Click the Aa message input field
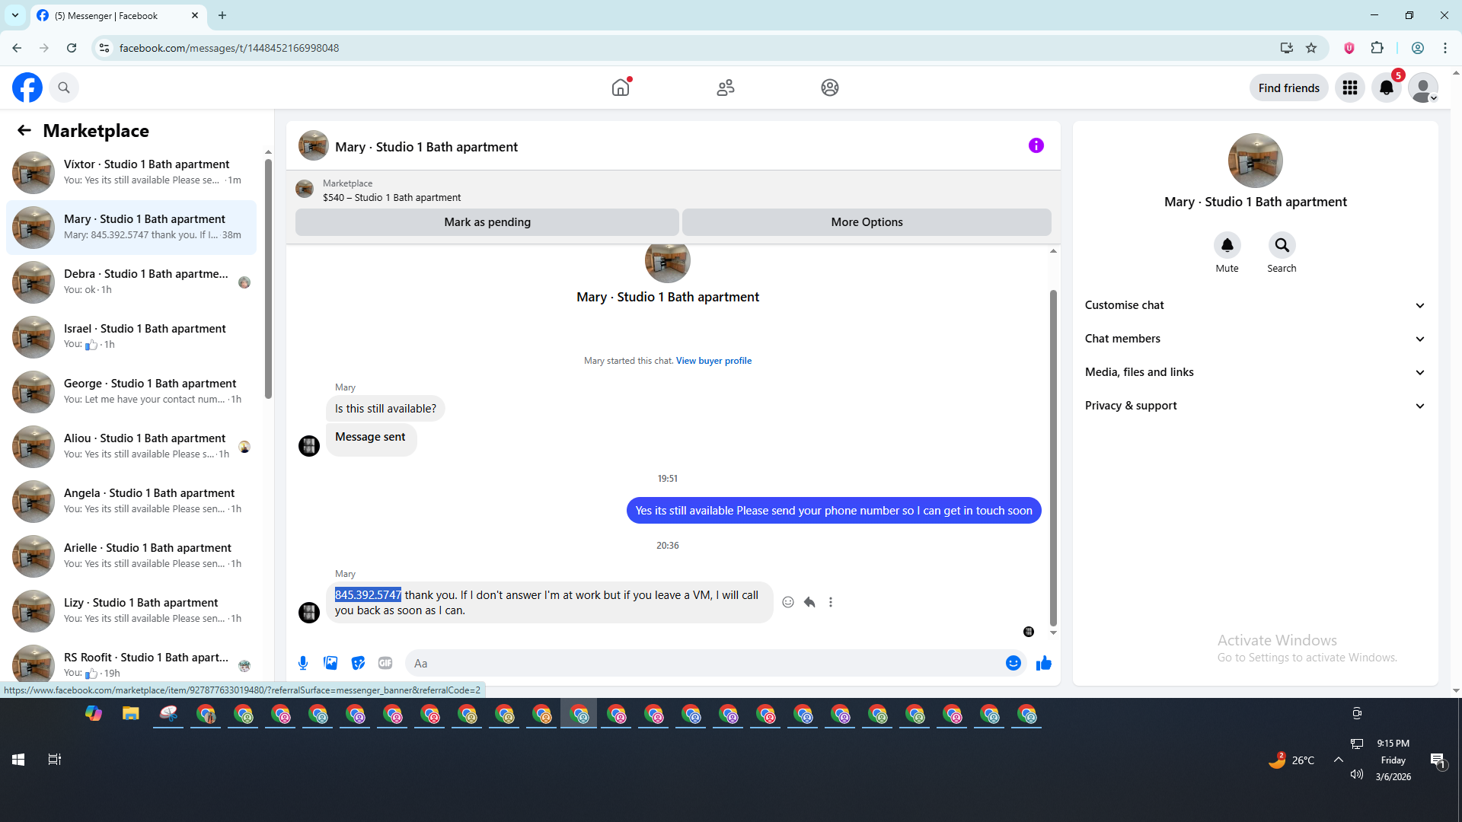This screenshot has height=822, width=1462. pos(701,663)
